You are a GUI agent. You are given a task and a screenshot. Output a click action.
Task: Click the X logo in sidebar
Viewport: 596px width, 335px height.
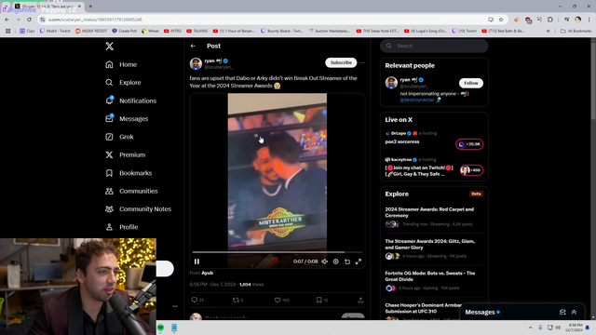pyautogui.click(x=110, y=47)
